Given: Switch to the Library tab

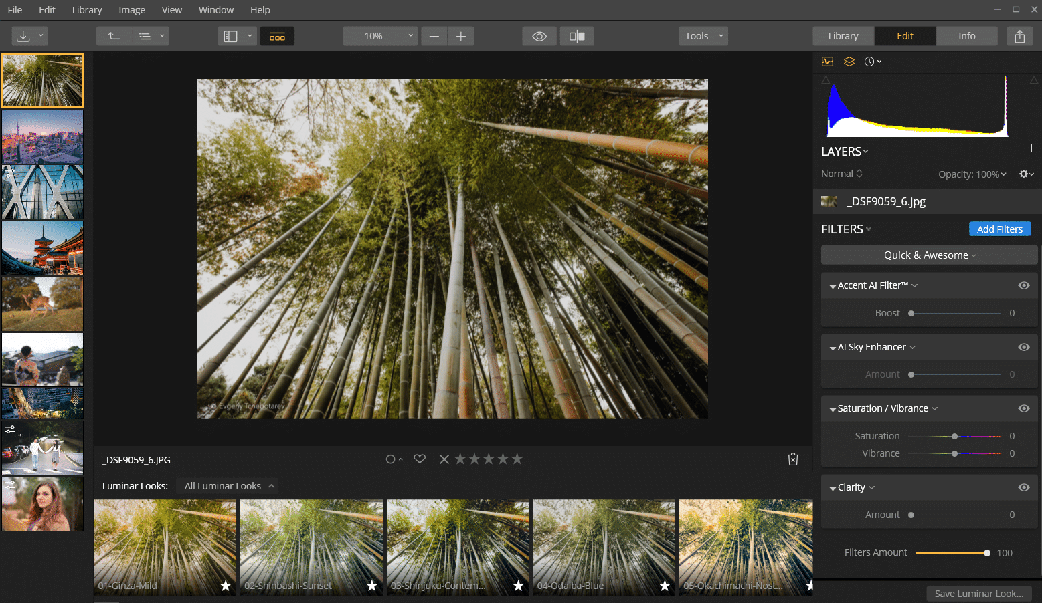Looking at the screenshot, I should click(843, 36).
